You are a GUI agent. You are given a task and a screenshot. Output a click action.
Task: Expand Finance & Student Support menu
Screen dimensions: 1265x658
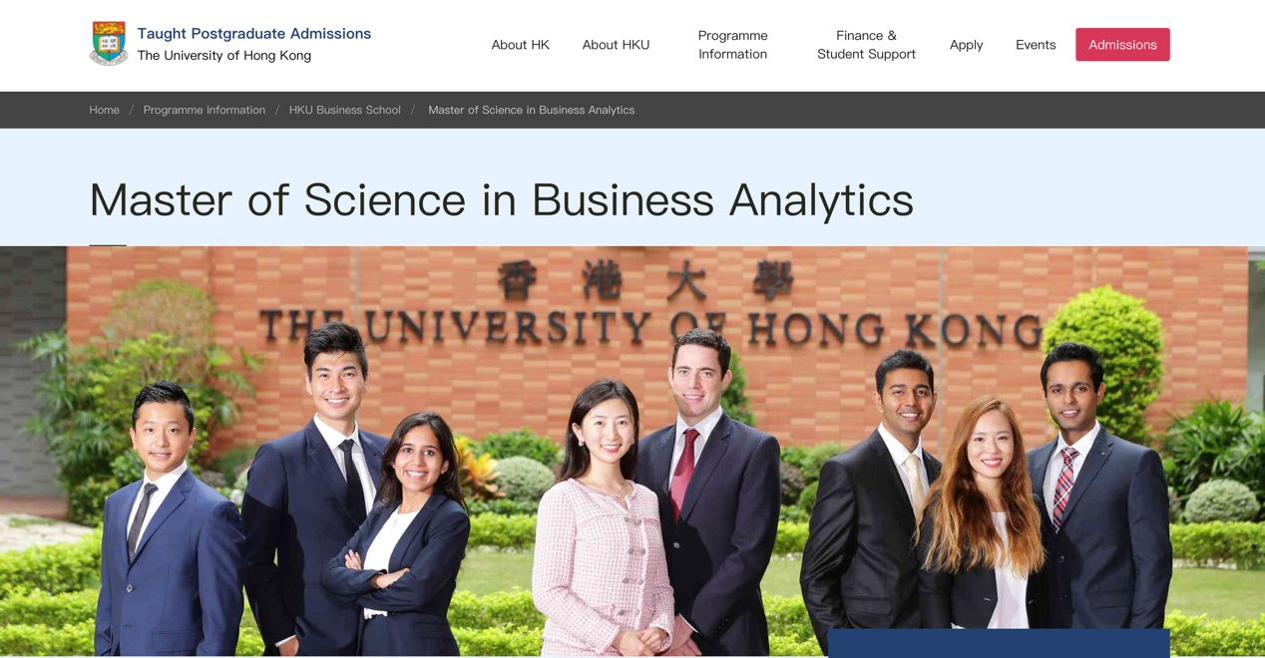(x=866, y=45)
